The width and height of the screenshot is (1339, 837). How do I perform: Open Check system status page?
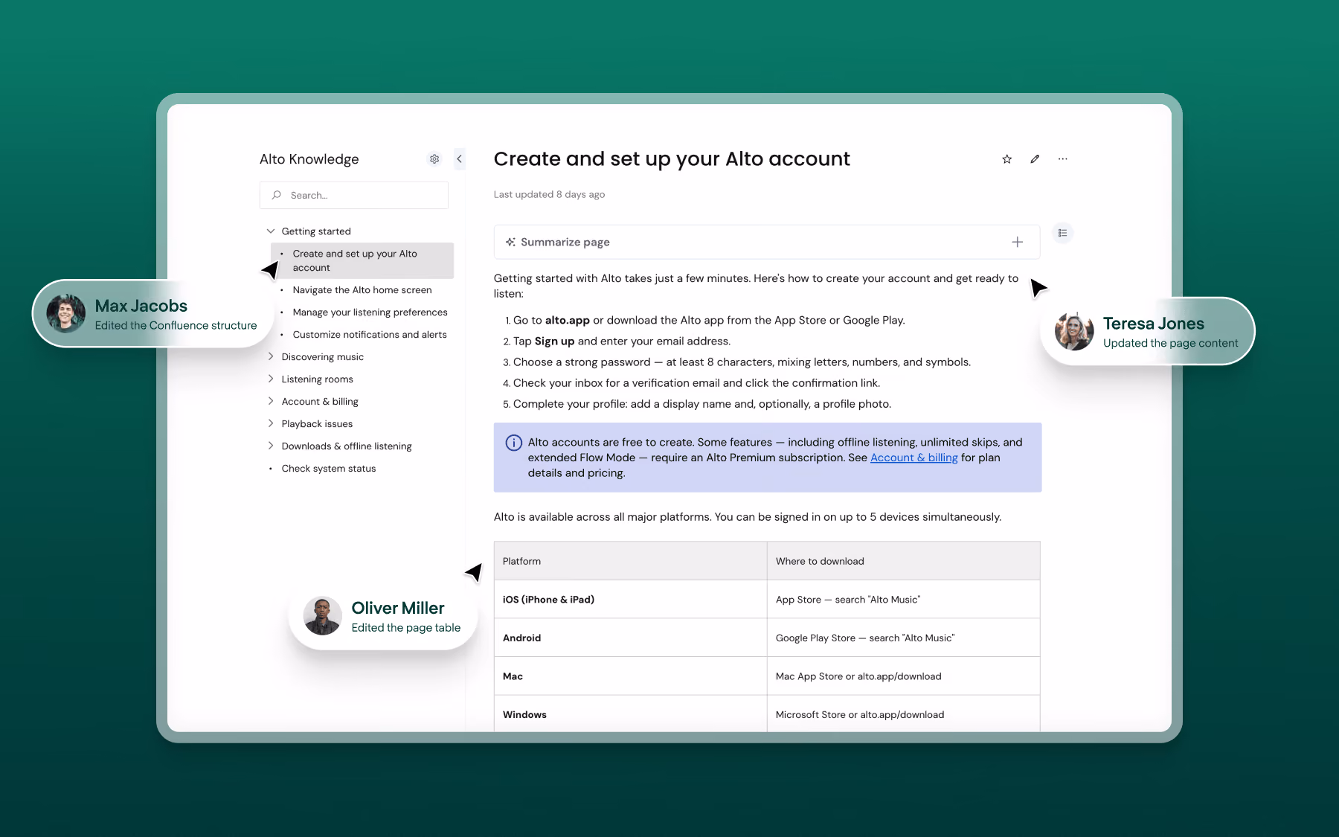[x=329, y=469]
